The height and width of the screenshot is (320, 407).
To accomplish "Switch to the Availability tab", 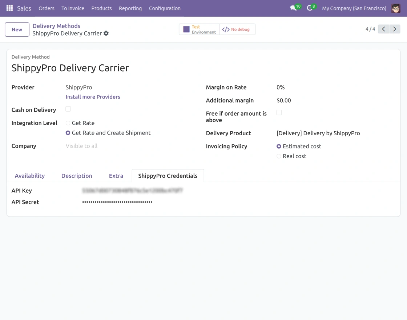I will pos(29,176).
